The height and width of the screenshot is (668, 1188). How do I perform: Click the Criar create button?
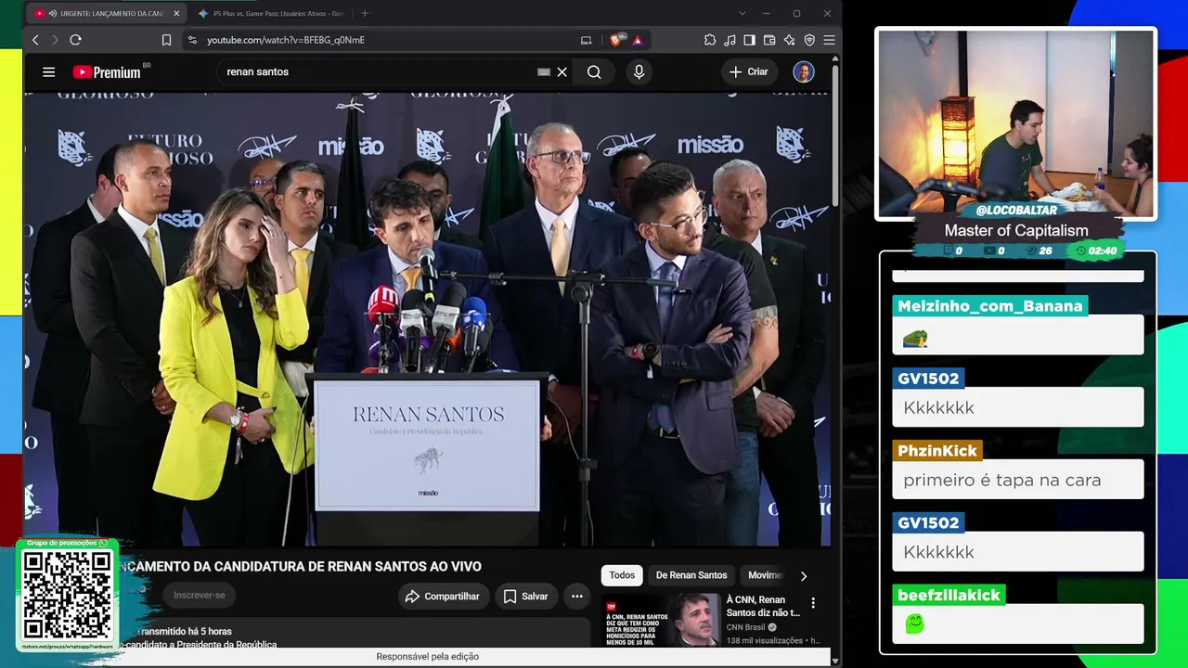[x=748, y=71]
